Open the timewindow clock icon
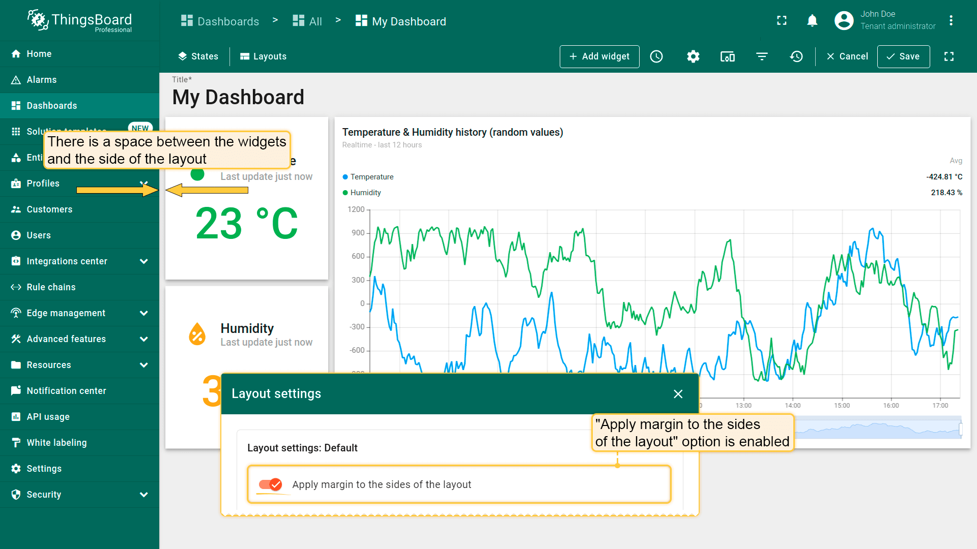The height and width of the screenshot is (549, 977). tap(656, 56)
